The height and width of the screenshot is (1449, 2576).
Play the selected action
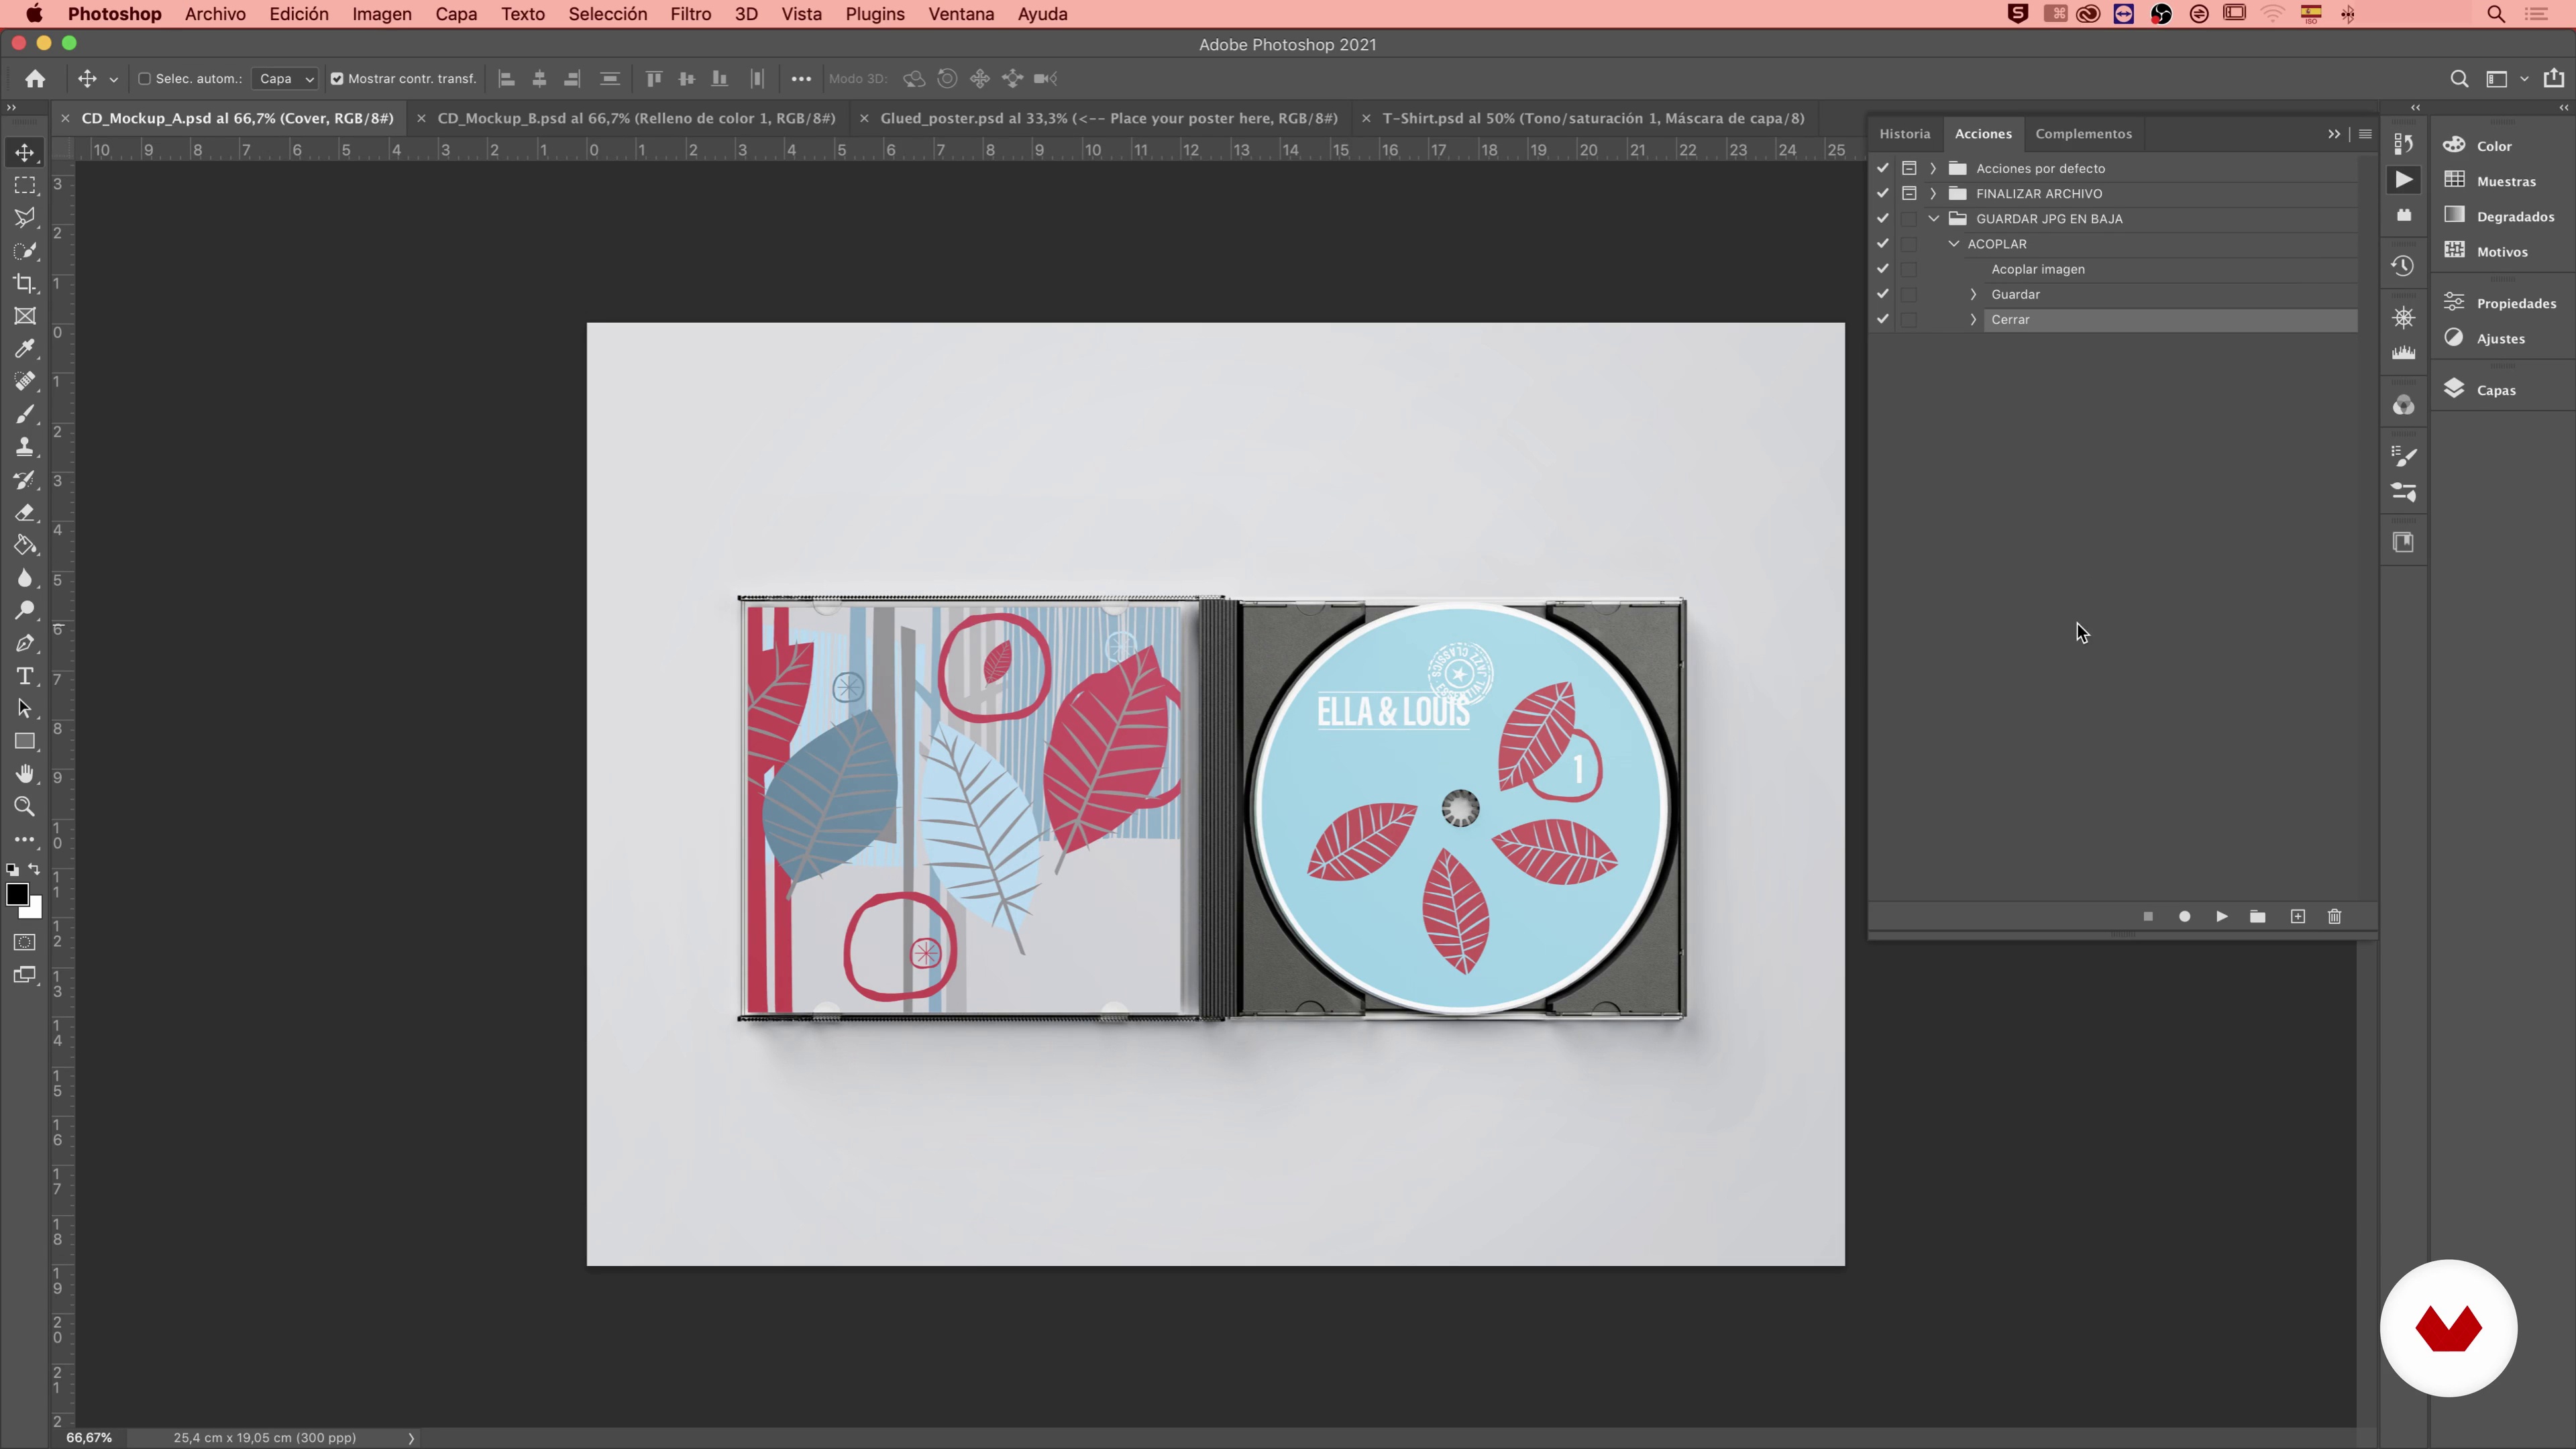click(2221, 917)
